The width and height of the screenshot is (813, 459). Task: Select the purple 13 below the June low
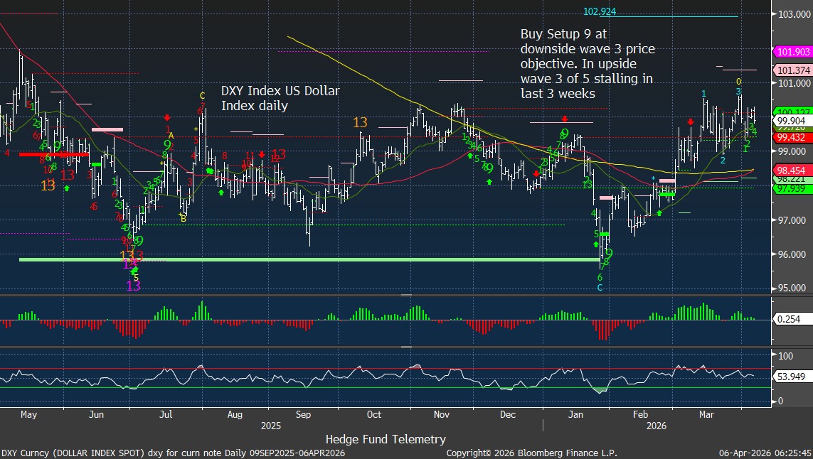134,286
